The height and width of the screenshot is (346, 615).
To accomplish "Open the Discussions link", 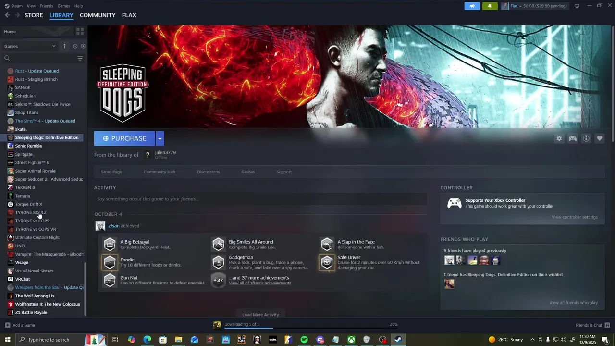I will click(209, 172).
